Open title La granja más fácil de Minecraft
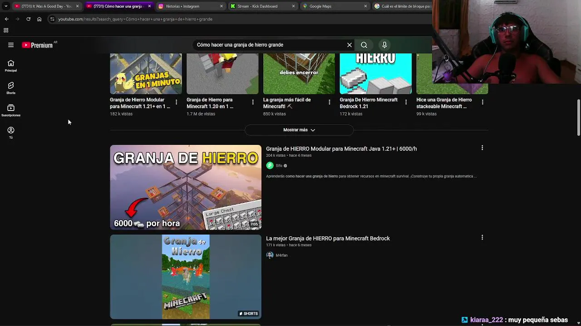 tap(287, 103)
